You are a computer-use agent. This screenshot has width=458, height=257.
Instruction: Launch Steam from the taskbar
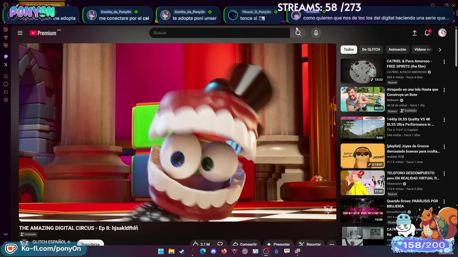pyautogui.click(x=182, y=251)
